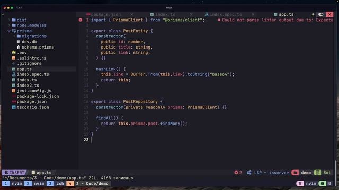Click the dev.db file icon
Image resolution: width=339 pixels, height=190 pixels.
[x=19, y=42]
